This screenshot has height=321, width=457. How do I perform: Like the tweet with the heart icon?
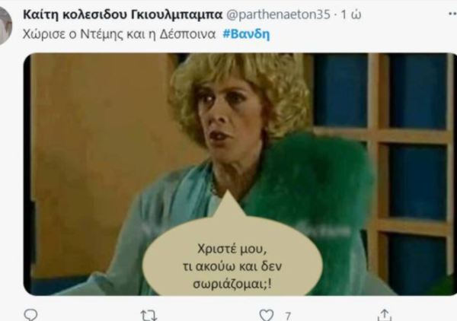[267, 315]
